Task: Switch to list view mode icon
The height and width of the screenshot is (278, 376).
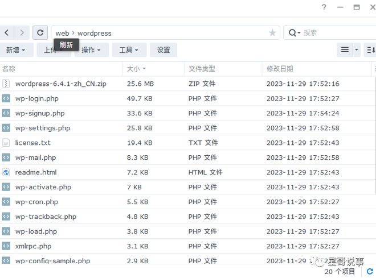Action: [345, 50]
